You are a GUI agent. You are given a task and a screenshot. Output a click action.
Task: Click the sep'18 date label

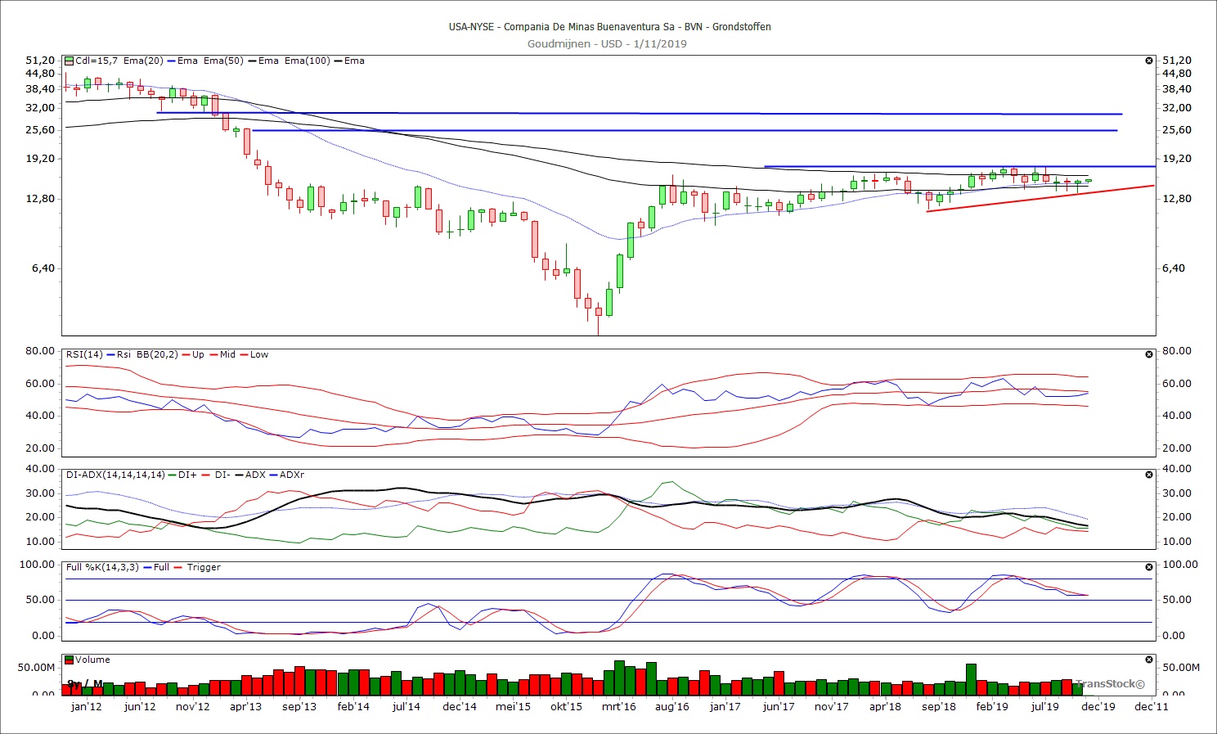939,707
